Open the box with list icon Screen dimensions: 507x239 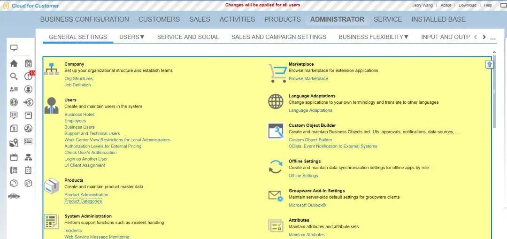point(29,184)
